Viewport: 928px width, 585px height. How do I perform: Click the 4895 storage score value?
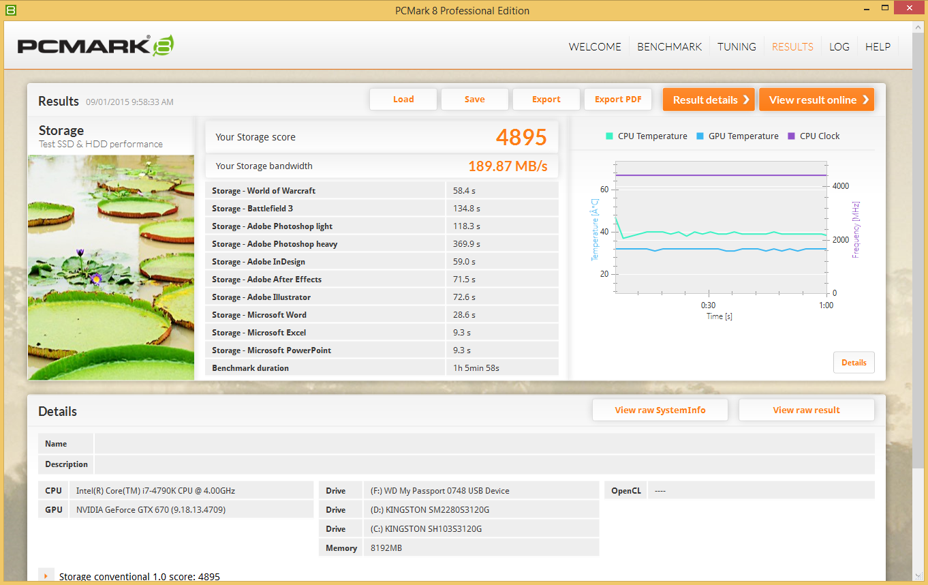pos(521,137)
